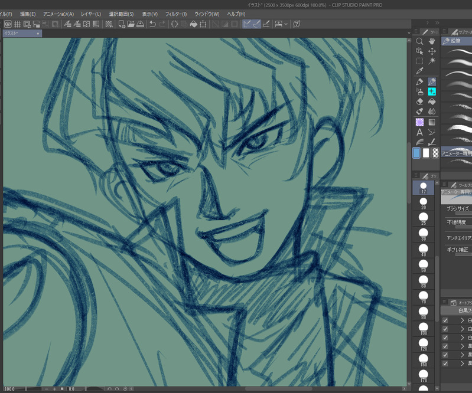Open the 編集(E) menu
472x393 pixels.
pyautogui.click(x=28, y=14)
